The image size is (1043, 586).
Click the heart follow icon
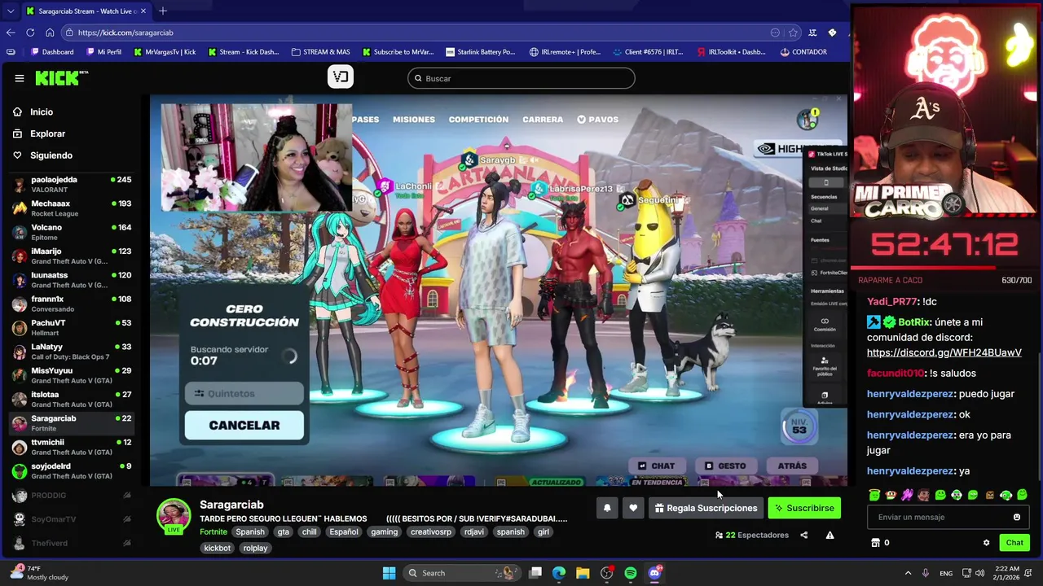pos(633,508)
